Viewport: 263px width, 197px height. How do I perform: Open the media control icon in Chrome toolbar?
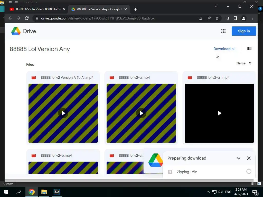click(x=227, y=18)
